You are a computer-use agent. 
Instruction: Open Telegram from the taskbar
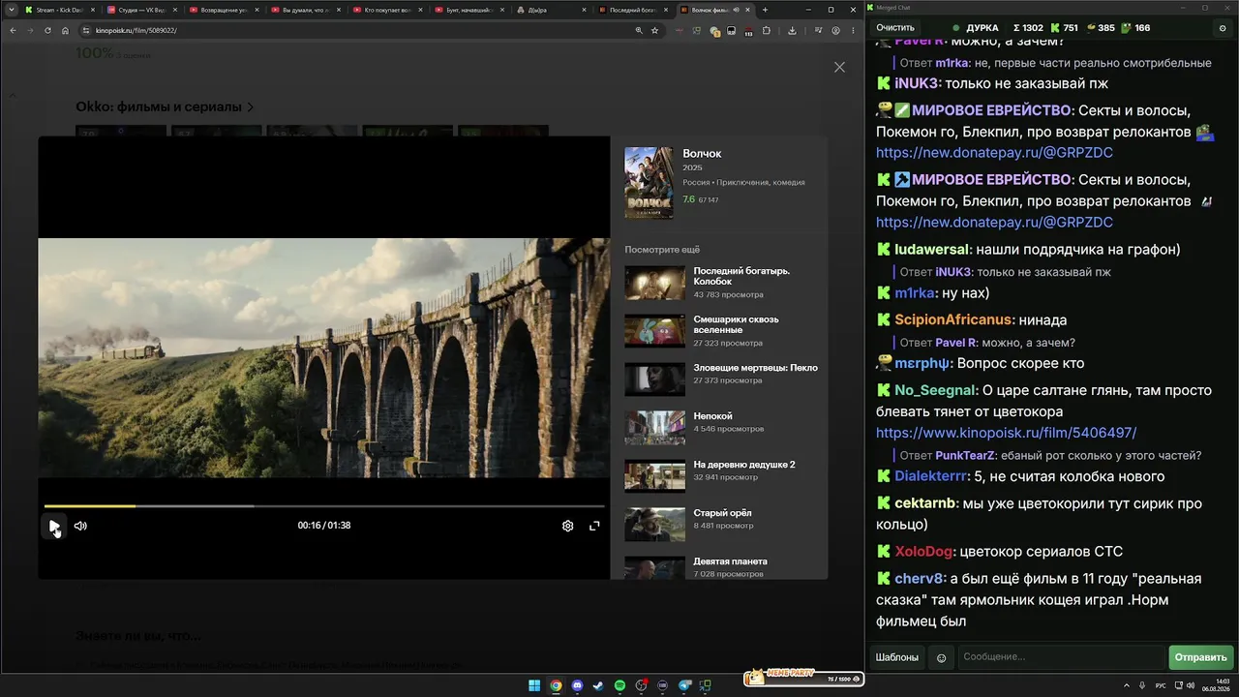tap(684, 685)
